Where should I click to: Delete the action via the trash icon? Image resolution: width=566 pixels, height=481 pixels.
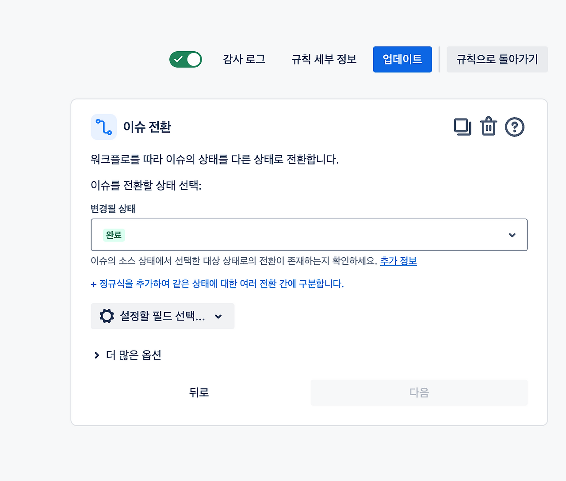pyautogui.click(x=488, y=126)
